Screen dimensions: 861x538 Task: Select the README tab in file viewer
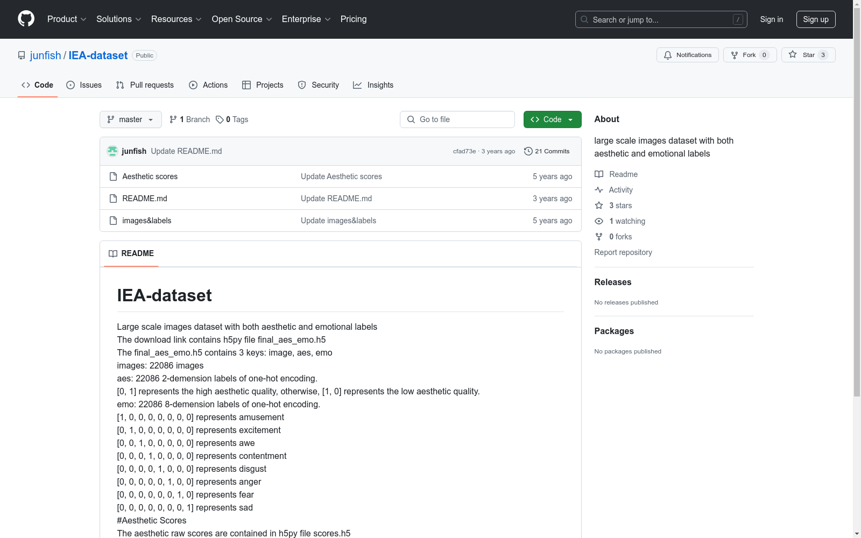131,253
